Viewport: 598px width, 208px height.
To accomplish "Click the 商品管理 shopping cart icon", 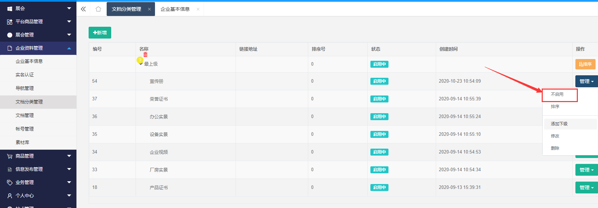I will tap(10, 156).
